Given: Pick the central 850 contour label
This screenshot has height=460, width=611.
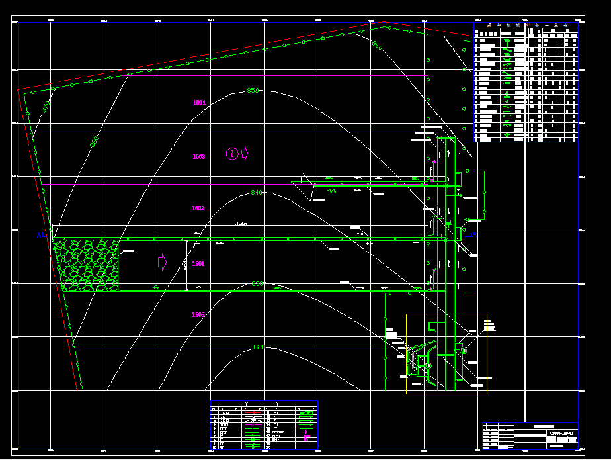Looking at the screenshot, I should coord(253,91).
